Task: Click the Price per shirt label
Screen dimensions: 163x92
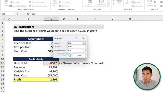Action: (x=23, y=43)
